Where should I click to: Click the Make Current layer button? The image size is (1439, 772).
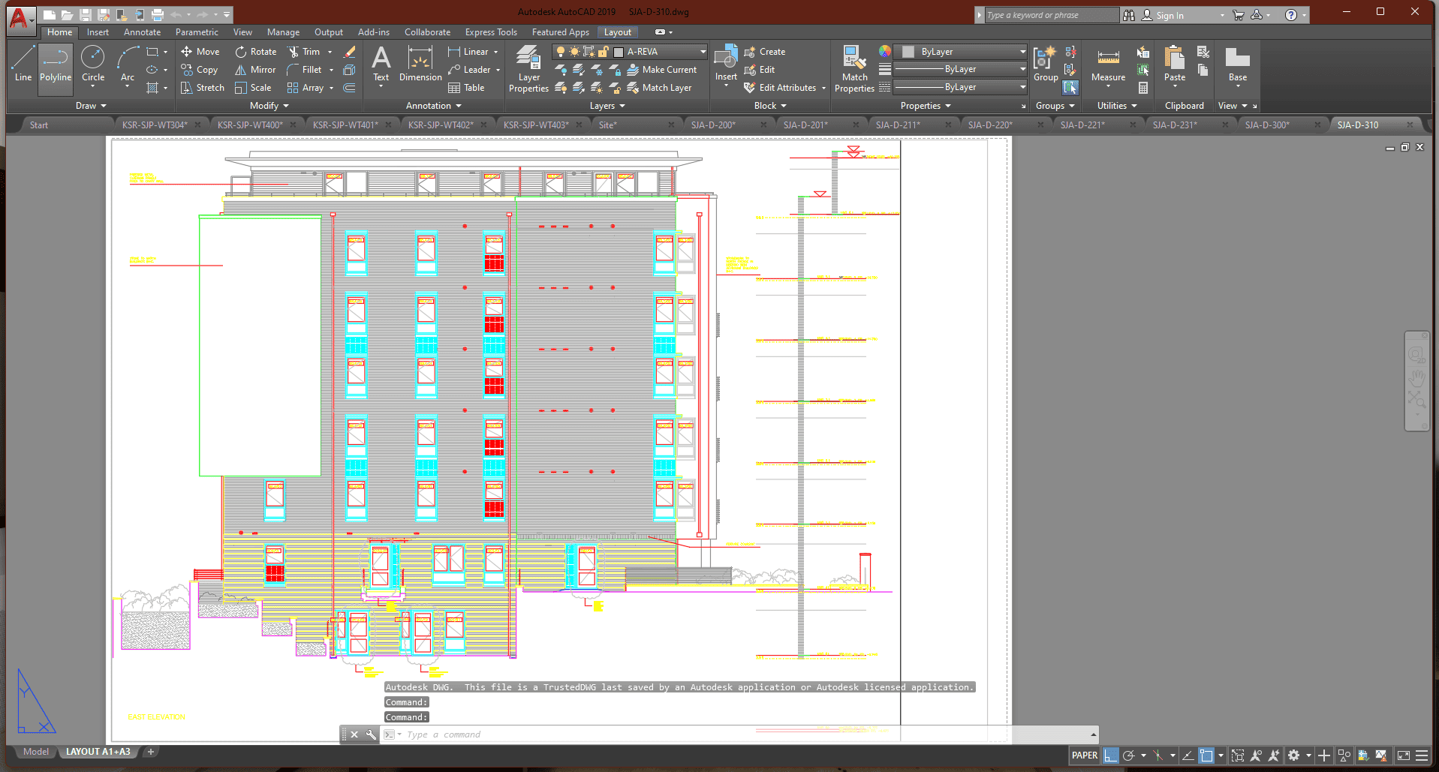tap(661, 70)
